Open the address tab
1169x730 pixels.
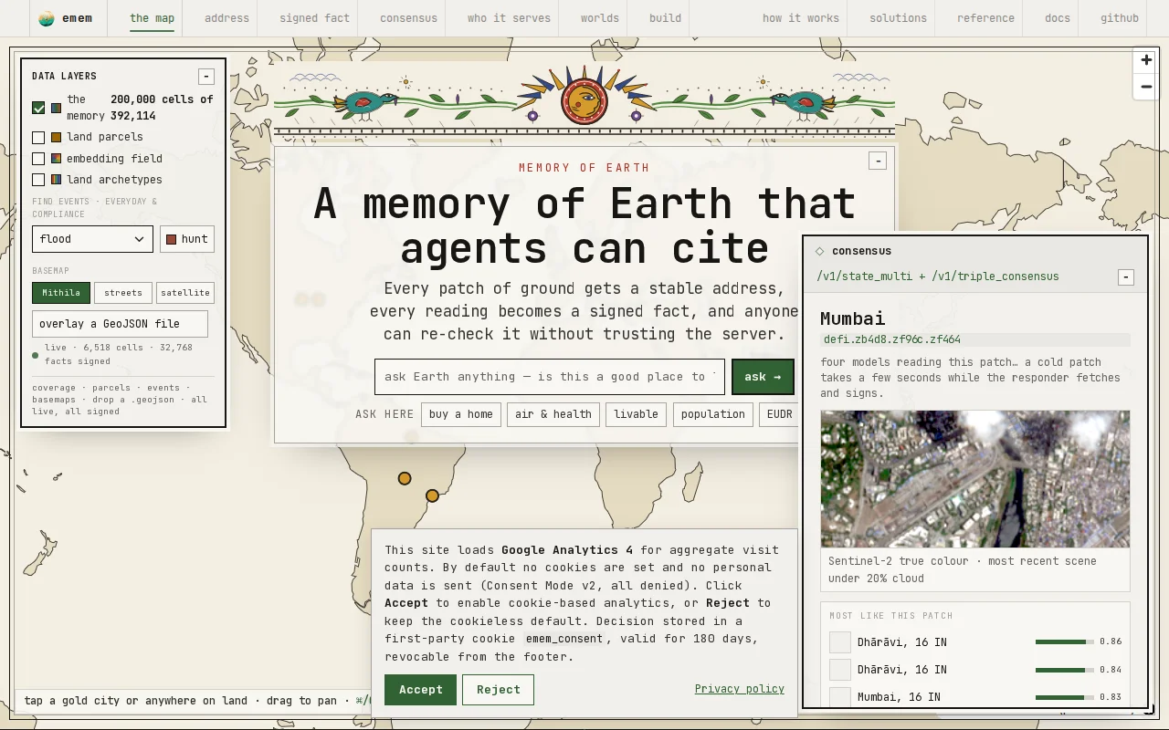tap(226, 18)
